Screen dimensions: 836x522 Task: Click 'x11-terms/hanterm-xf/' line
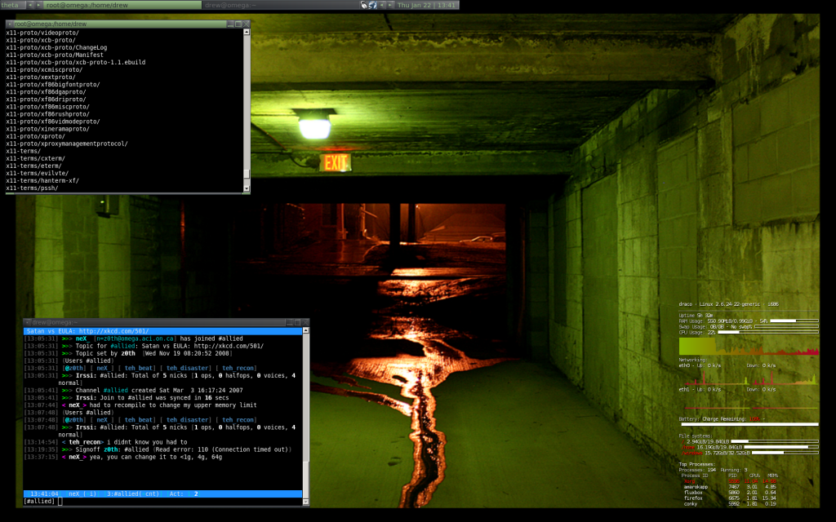coord(42,180)
